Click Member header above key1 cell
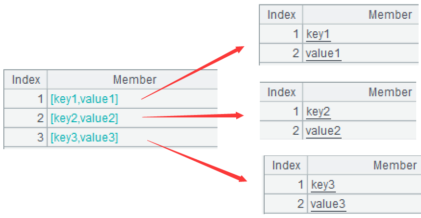 (x=390, y=15)
